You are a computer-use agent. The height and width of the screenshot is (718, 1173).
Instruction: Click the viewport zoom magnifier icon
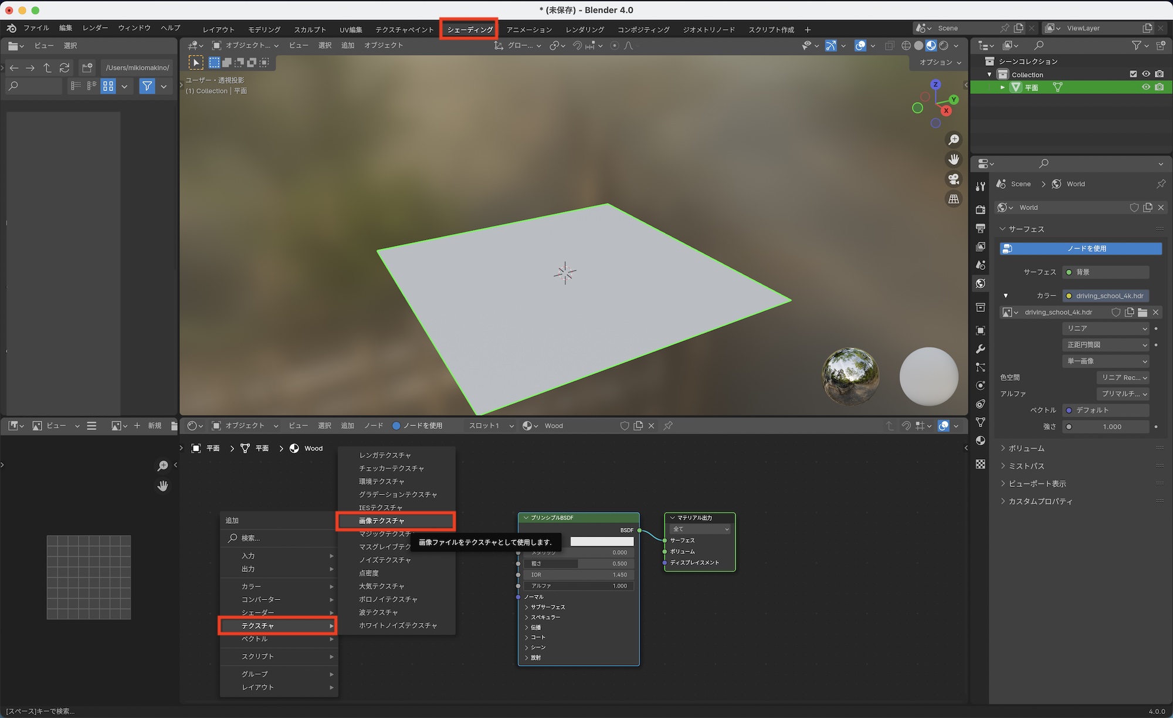[954, 140]
